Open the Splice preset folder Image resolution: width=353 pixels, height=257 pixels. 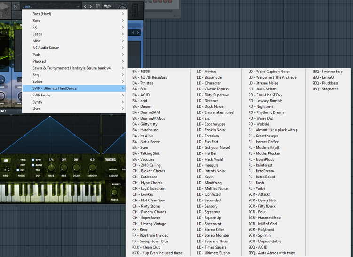tap(75, 81)
